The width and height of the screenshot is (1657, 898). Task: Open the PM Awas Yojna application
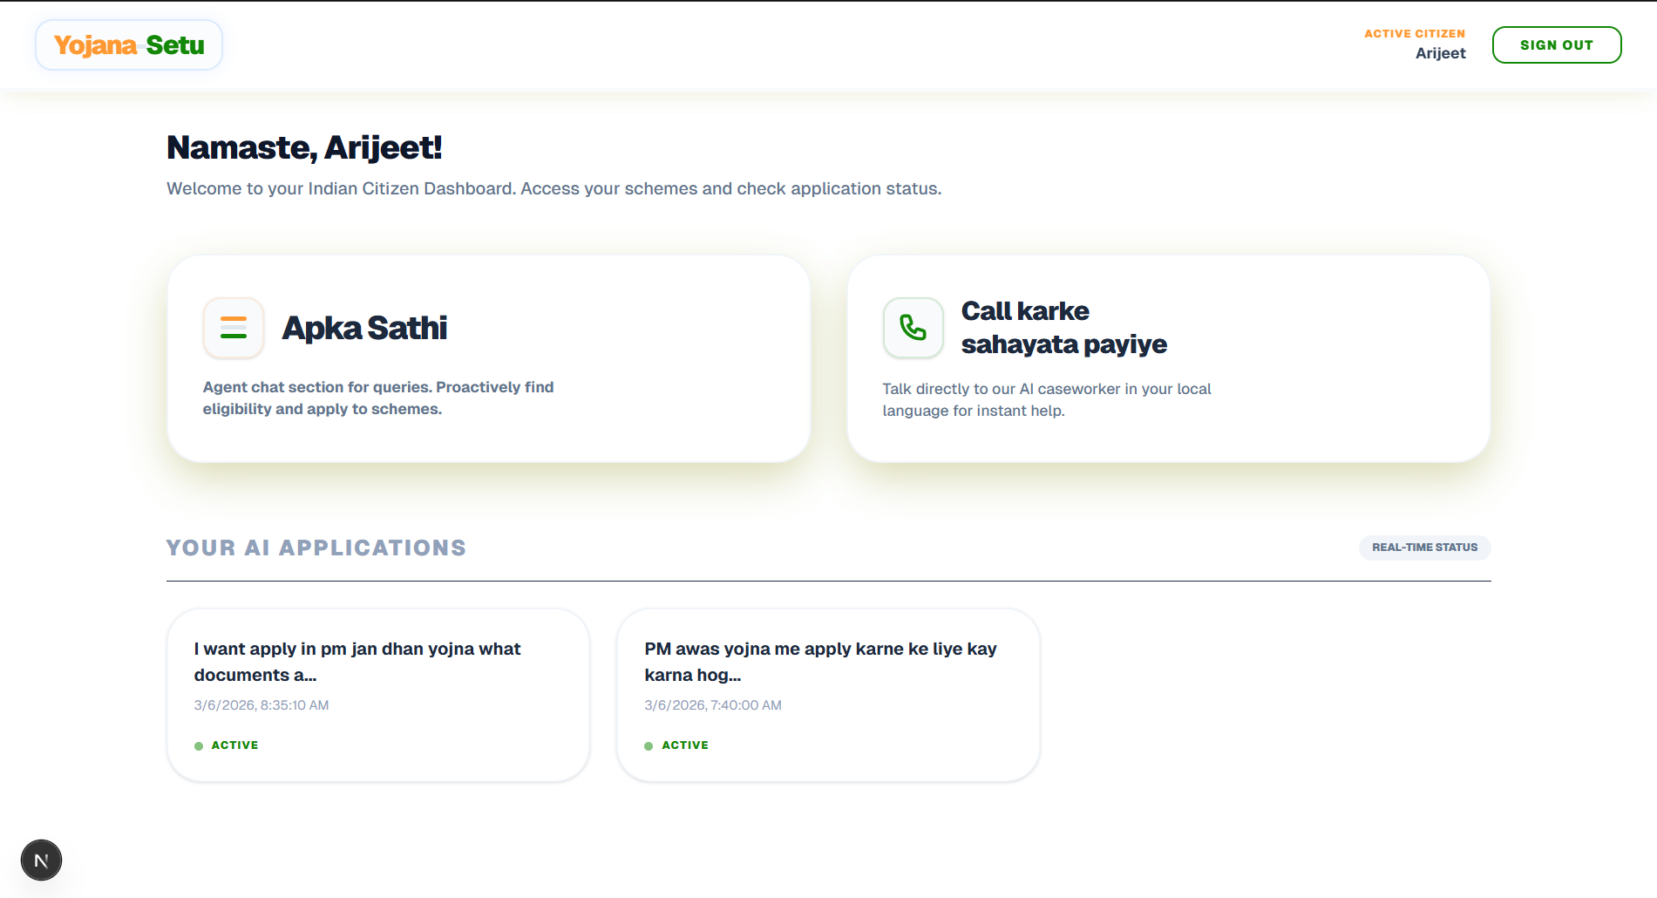point(820,661)
